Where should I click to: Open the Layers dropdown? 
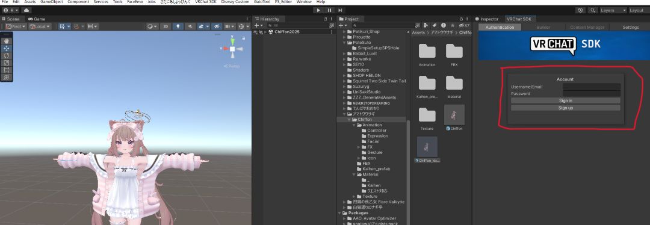click(613, 10)
